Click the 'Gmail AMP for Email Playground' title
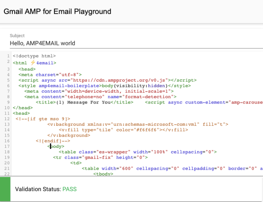 57,12
